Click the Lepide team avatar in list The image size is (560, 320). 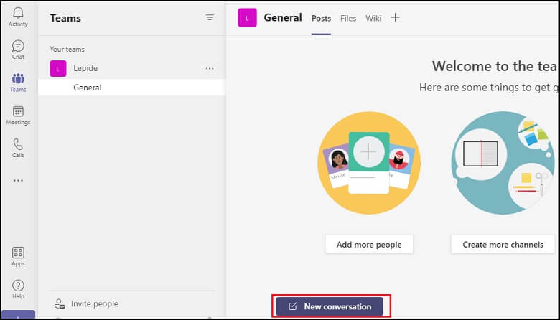[x=58, y=68]
